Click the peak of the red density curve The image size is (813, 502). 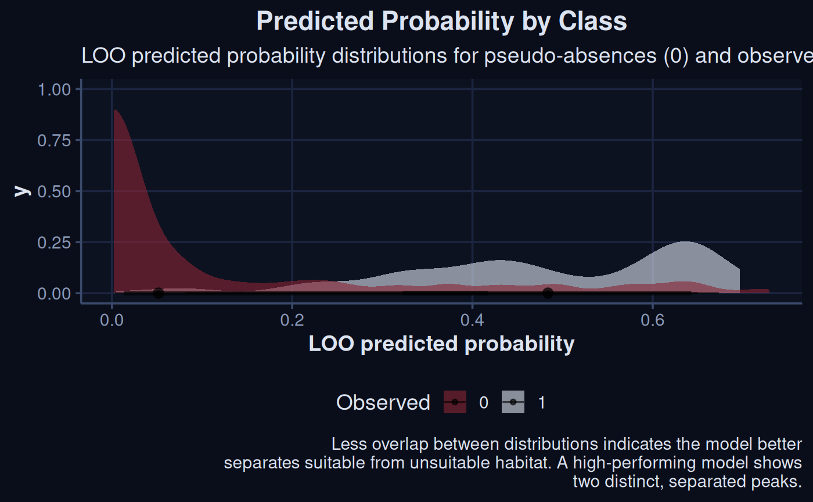114,110
